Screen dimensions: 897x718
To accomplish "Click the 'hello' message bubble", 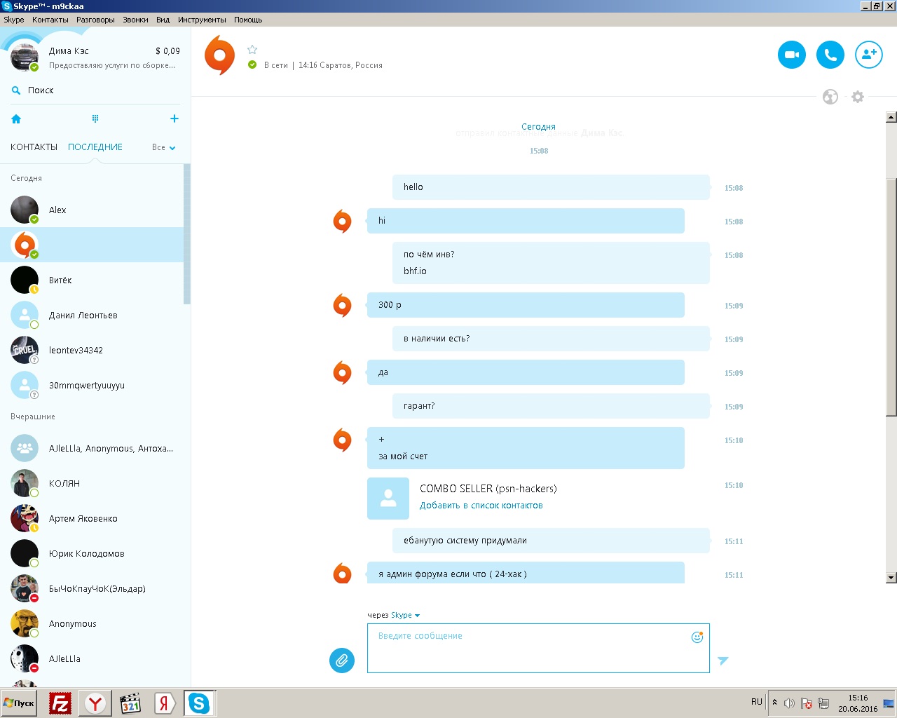I will click(x=551, y=187).
